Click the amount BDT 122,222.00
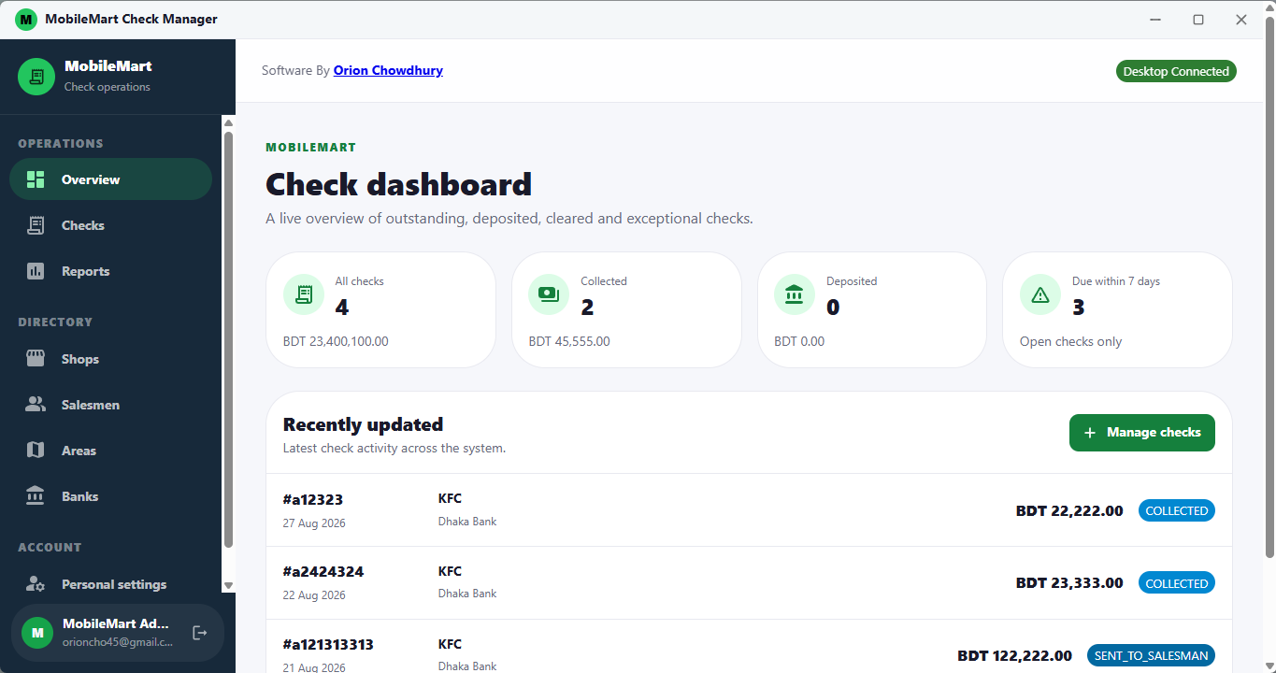Screen dimensions: 1276x673 [x=1014, y=656]
